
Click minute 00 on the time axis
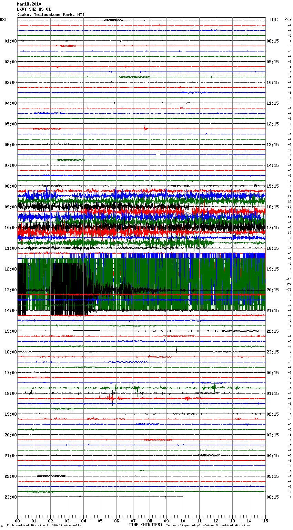point(17,521)
